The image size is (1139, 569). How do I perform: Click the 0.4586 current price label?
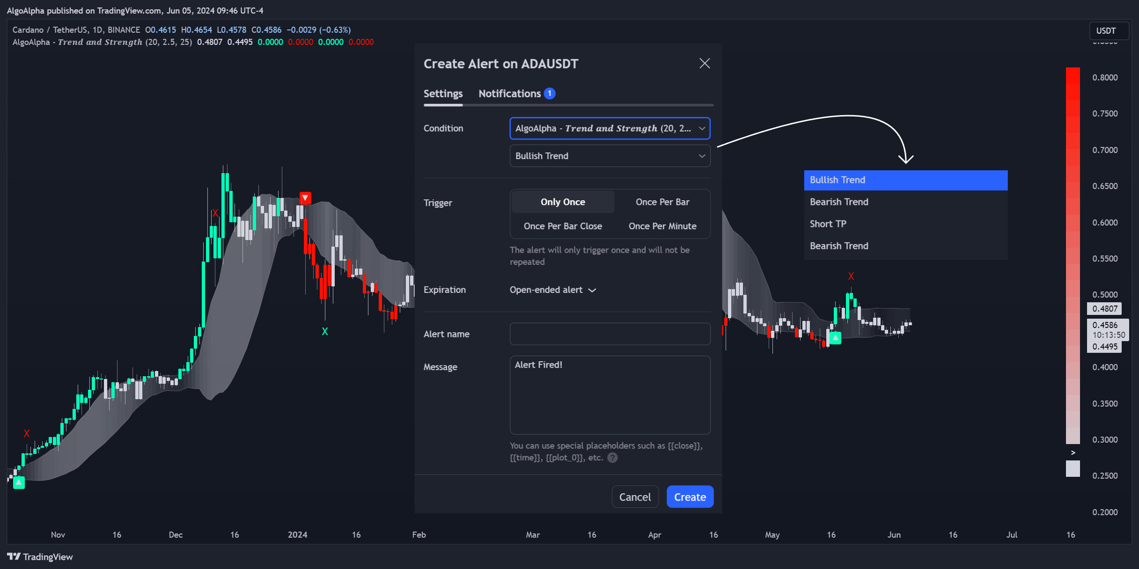click(x=1108, y=329)
